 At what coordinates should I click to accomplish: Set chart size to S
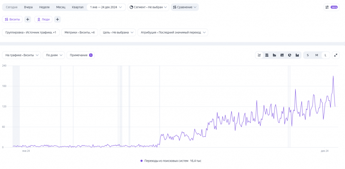point(308,55)
